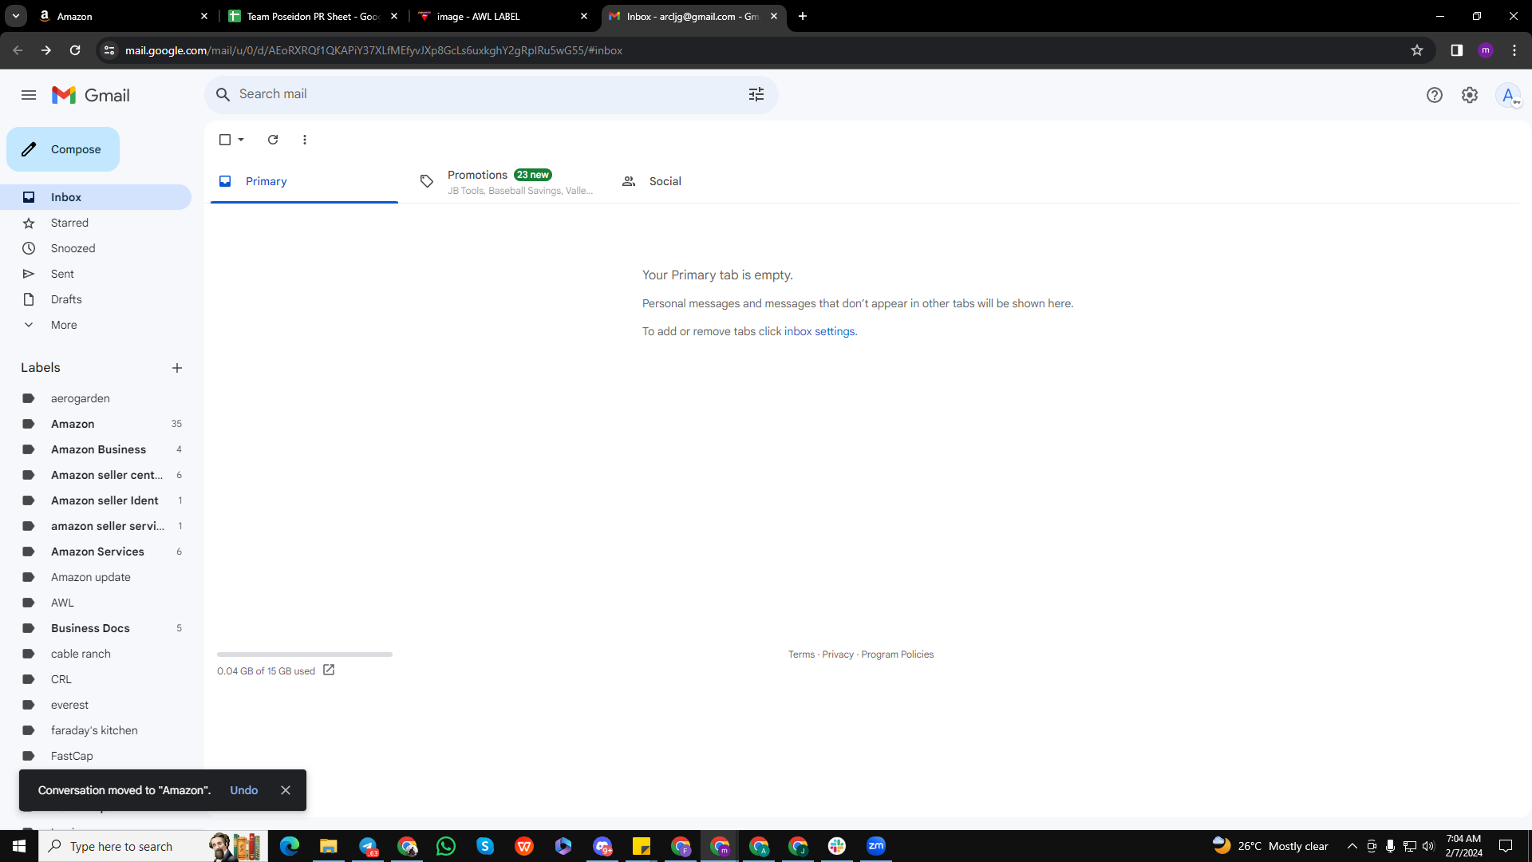Open a new browser tab

[803, 16]
